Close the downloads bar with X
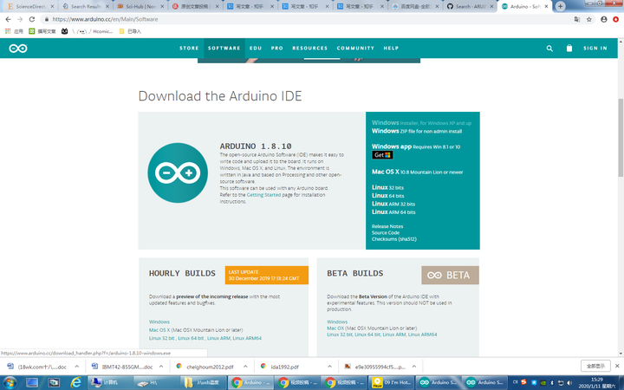This screenshot has height=390, width=624. coord(617,366)
